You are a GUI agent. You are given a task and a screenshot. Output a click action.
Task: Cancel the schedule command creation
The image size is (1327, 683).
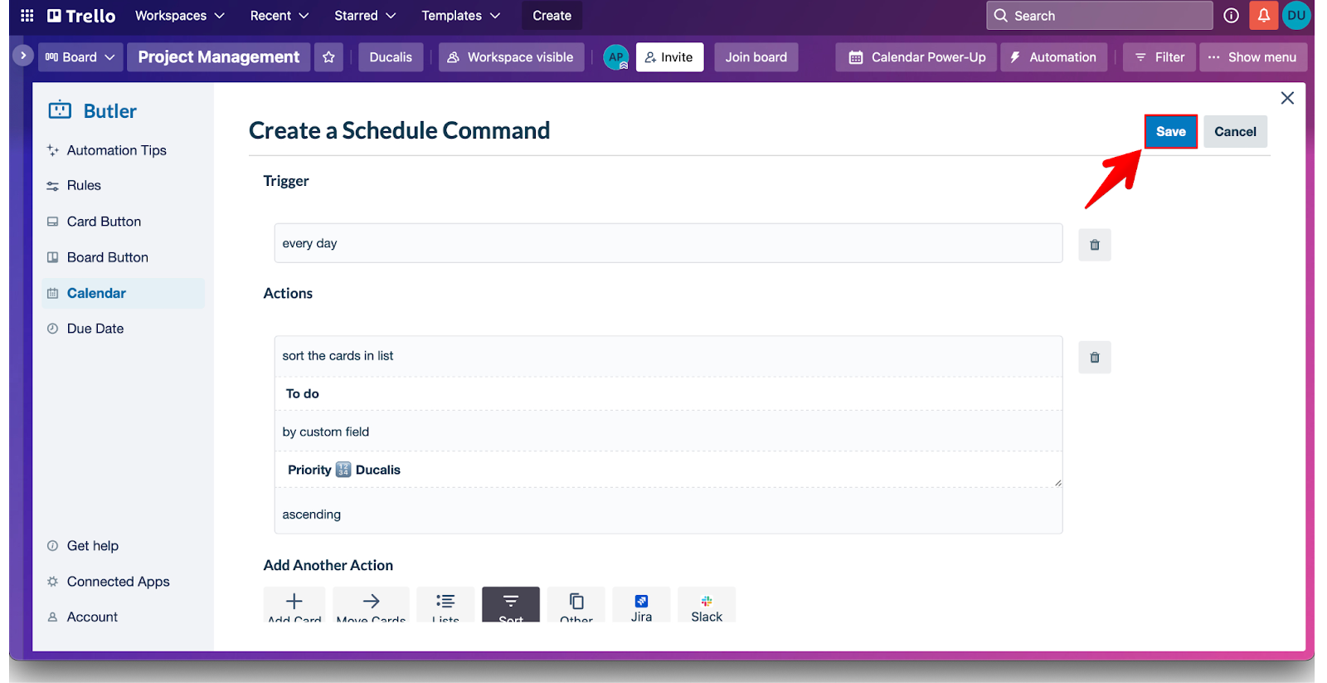[1235, 132]
